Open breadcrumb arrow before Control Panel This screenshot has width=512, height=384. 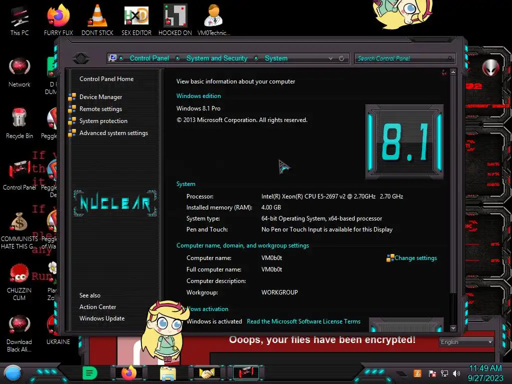coord(121,58)
